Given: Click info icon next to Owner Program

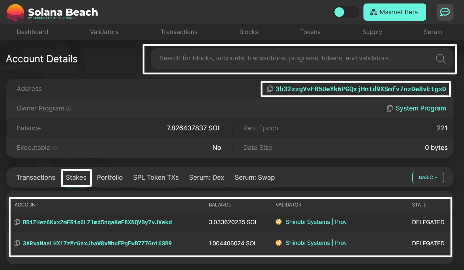Looking at the screenshot, I should (69, 109).
